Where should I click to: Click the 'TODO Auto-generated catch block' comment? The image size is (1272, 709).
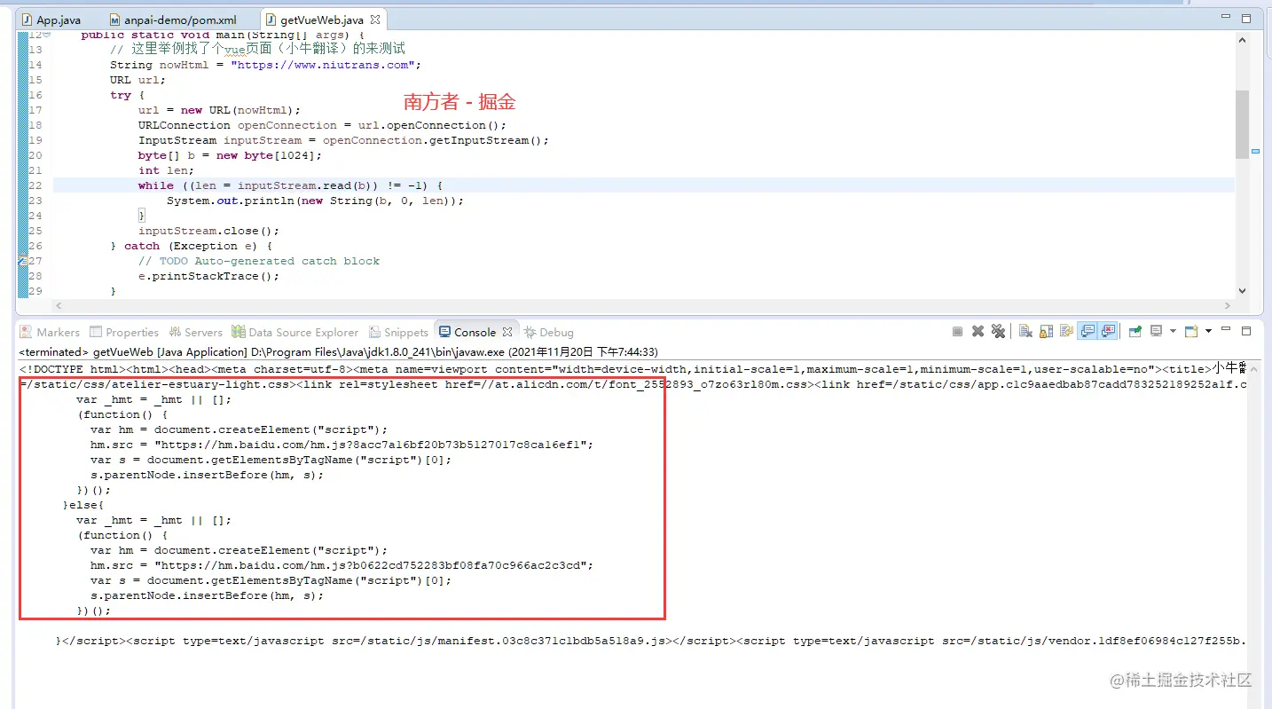pos(259,261)
